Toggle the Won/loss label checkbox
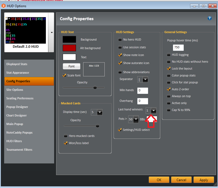The width and height of the screenshot is (218, 188). [65, 143]
